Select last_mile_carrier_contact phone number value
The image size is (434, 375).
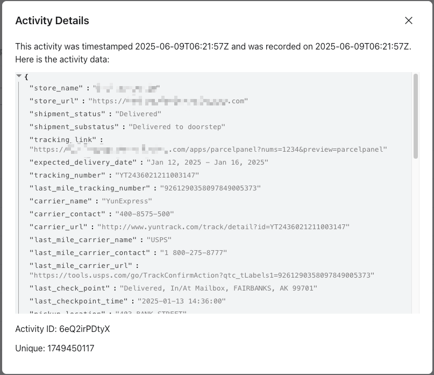pyautogui.click(x=194, y=253)
